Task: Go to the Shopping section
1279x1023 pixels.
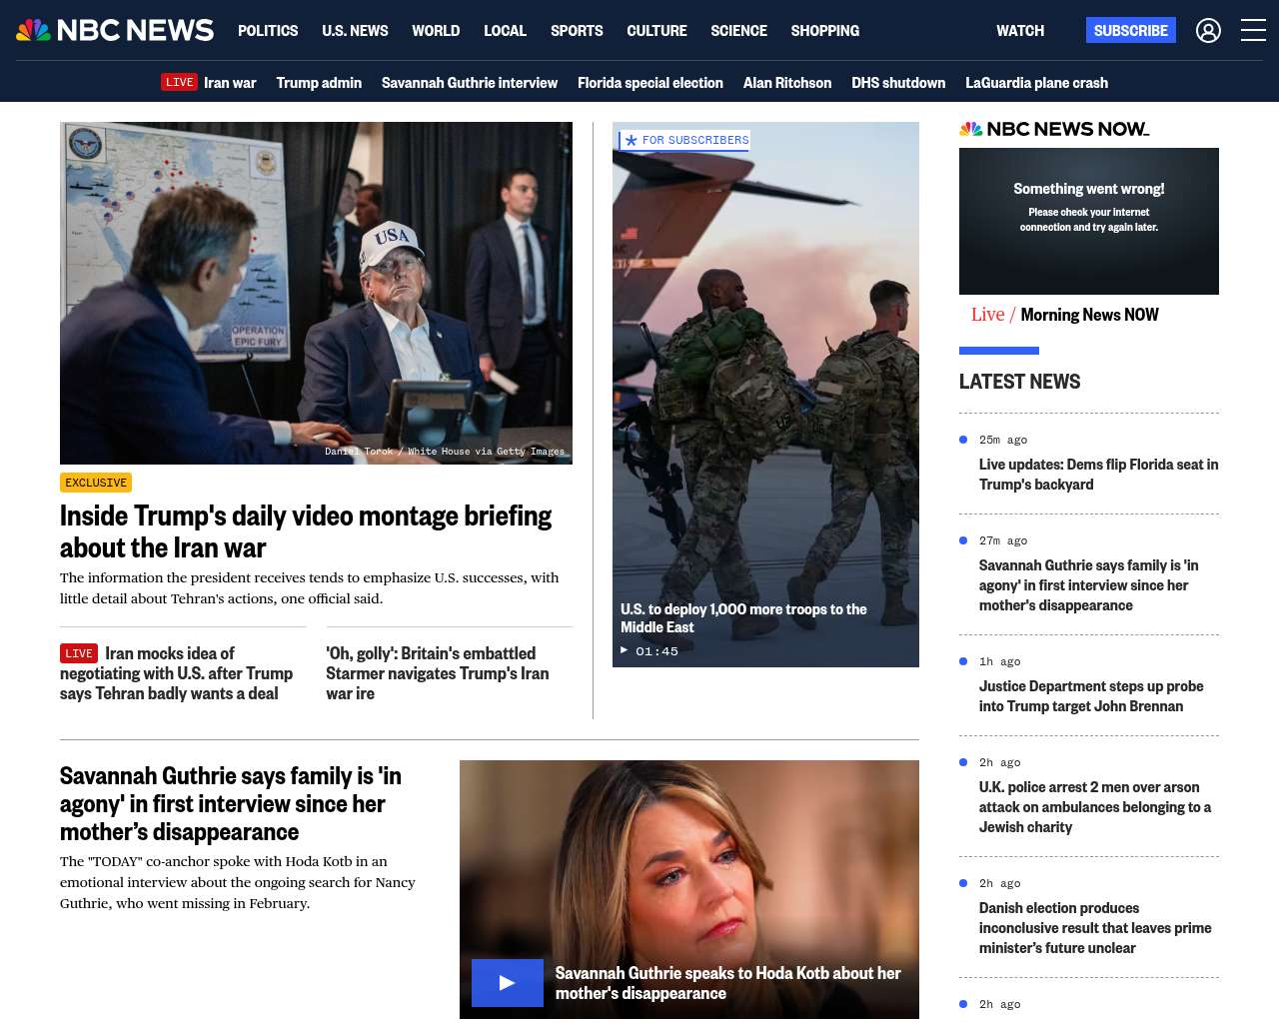Action: (824, 31)
